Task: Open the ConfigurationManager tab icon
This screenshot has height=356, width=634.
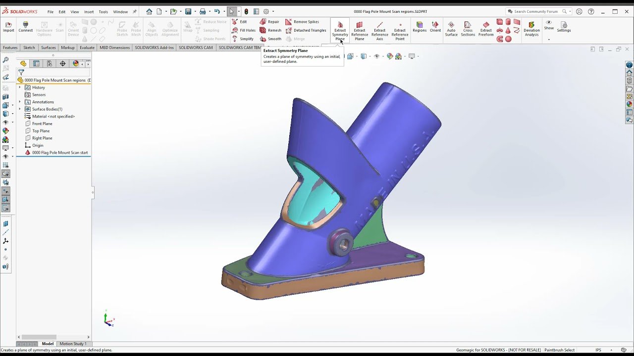Action: click(x=50, y=63)
